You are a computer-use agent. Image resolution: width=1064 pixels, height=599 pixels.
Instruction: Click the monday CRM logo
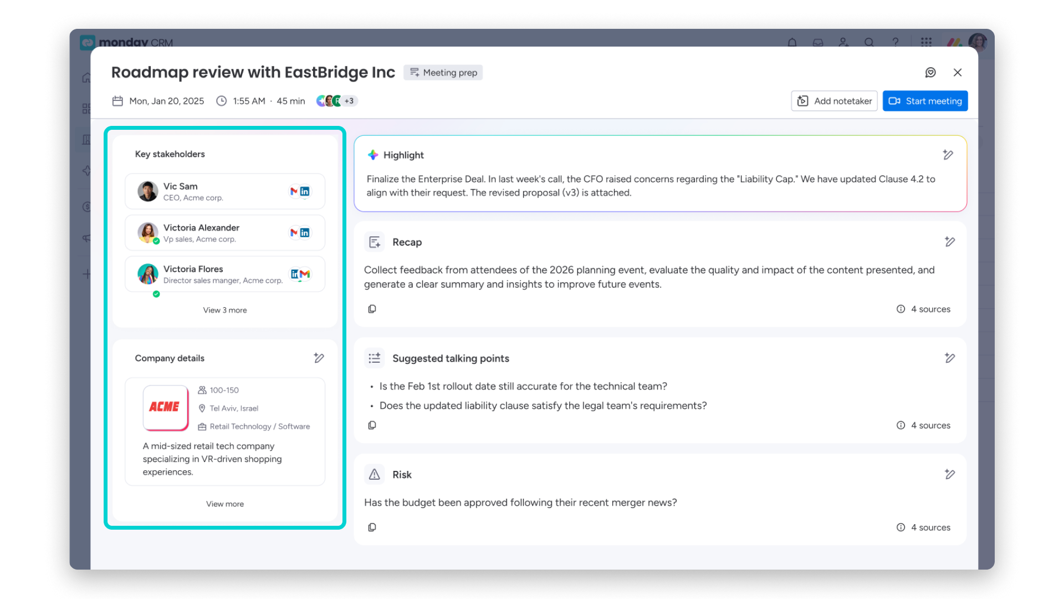pos(126,42)
